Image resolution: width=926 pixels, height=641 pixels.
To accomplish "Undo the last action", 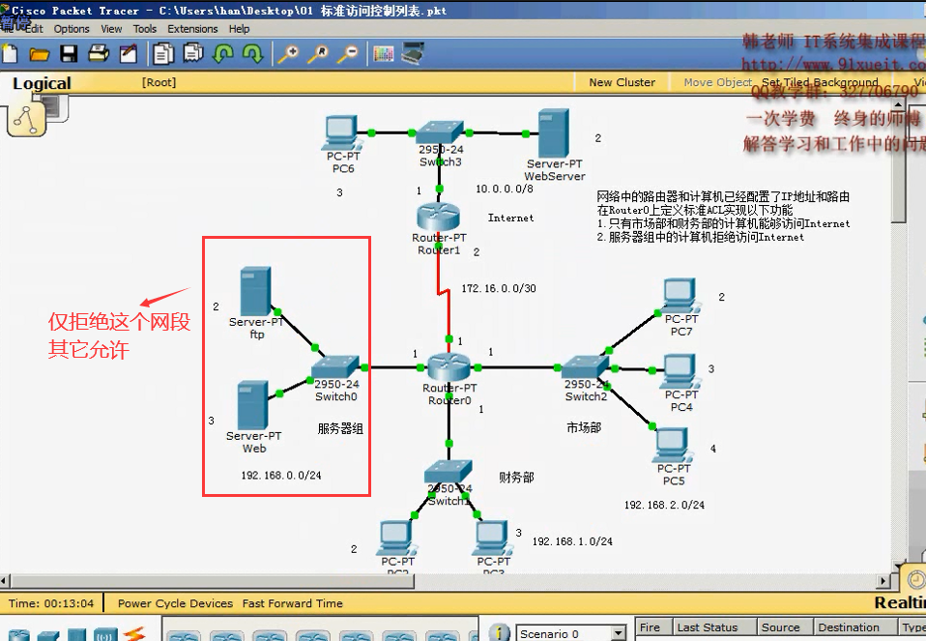I will (222, 54).
